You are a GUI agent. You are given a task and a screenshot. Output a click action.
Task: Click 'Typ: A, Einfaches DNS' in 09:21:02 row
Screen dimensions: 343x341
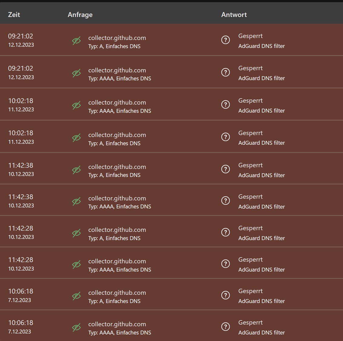115,46
